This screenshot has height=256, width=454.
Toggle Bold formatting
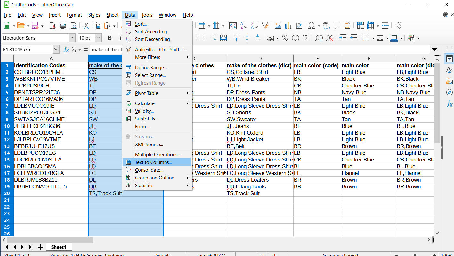click(x=110, y=38)
